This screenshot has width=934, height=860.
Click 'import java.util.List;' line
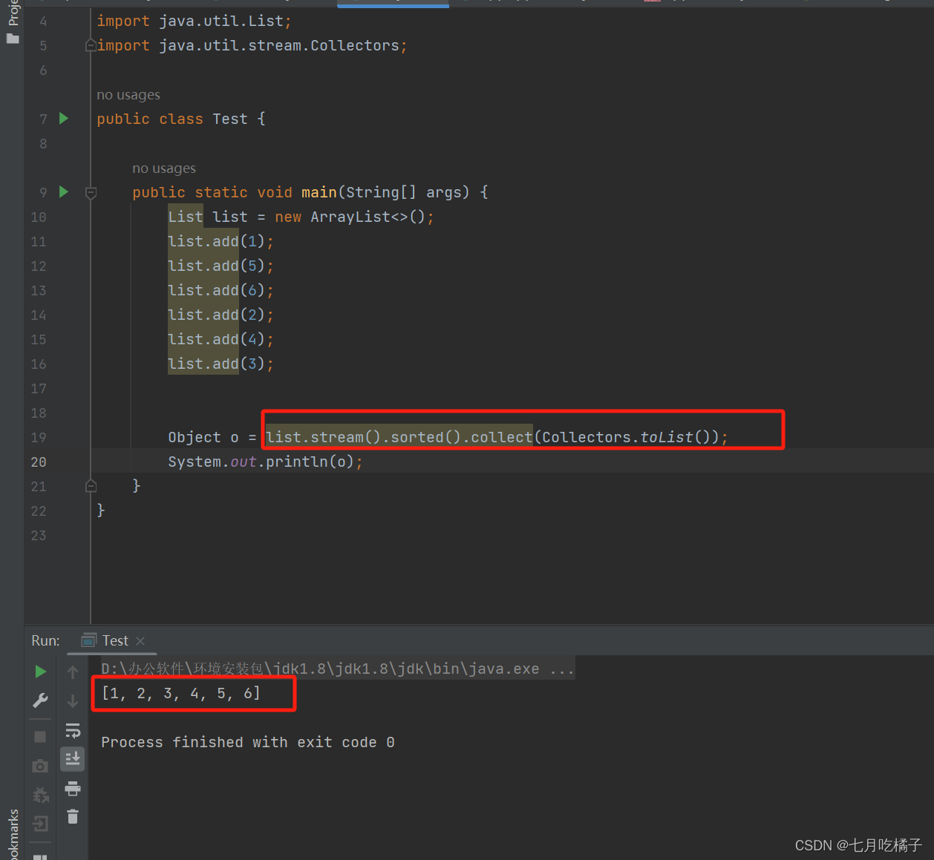(x=194, y=22)
